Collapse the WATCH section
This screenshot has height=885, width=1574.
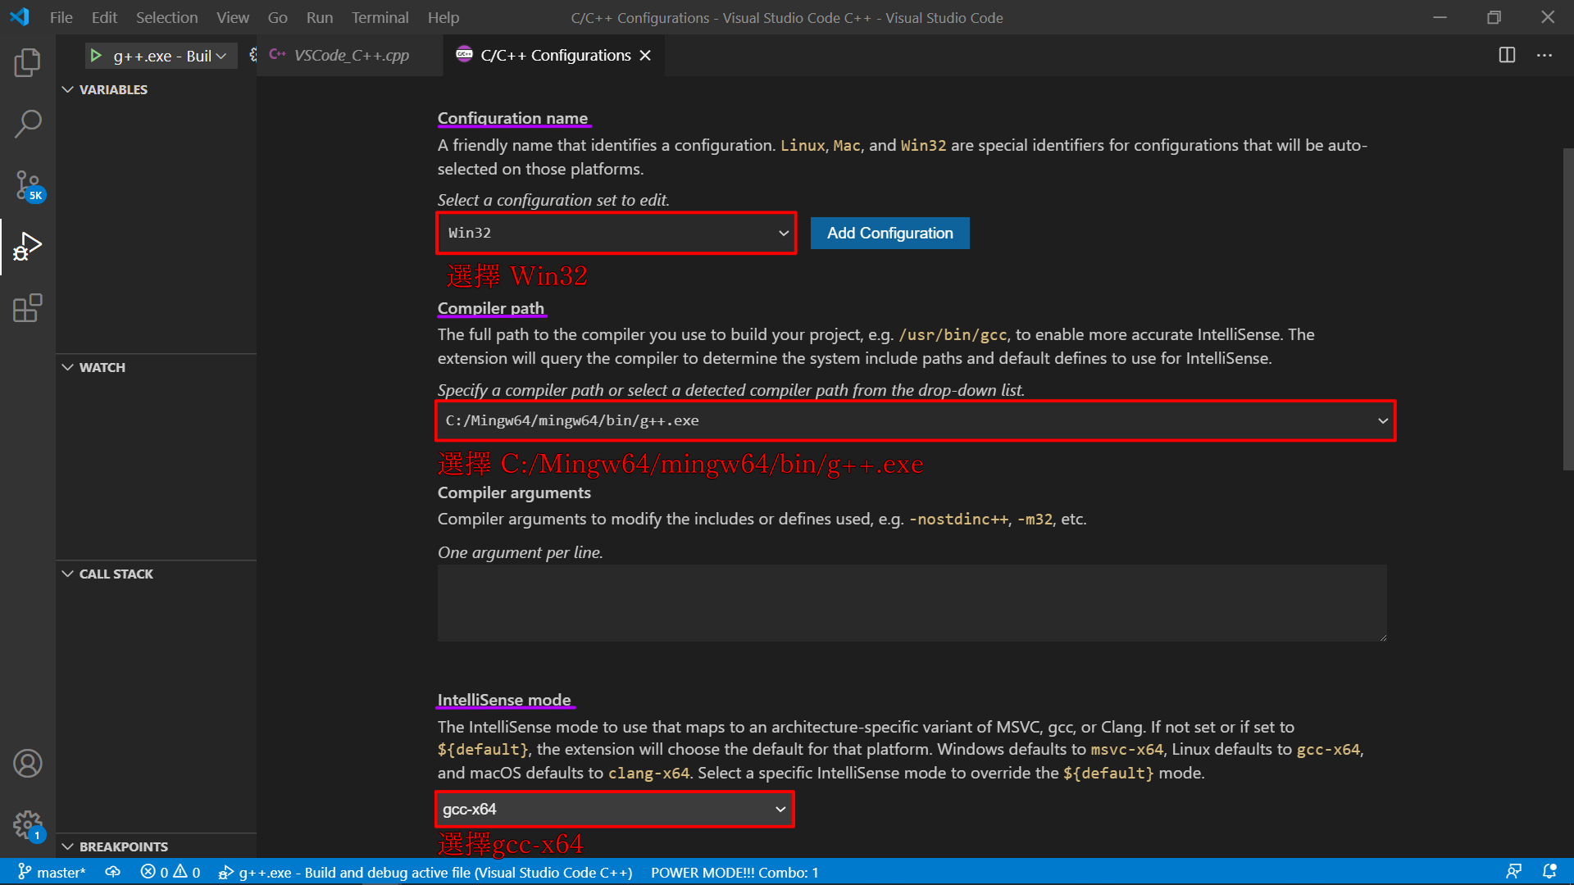tap(68, 367)
